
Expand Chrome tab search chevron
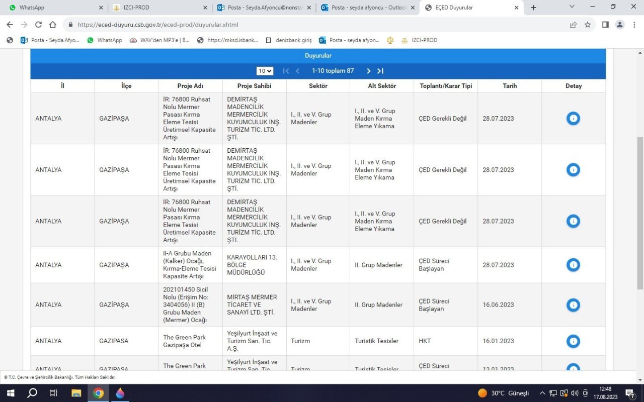[572, 7]
